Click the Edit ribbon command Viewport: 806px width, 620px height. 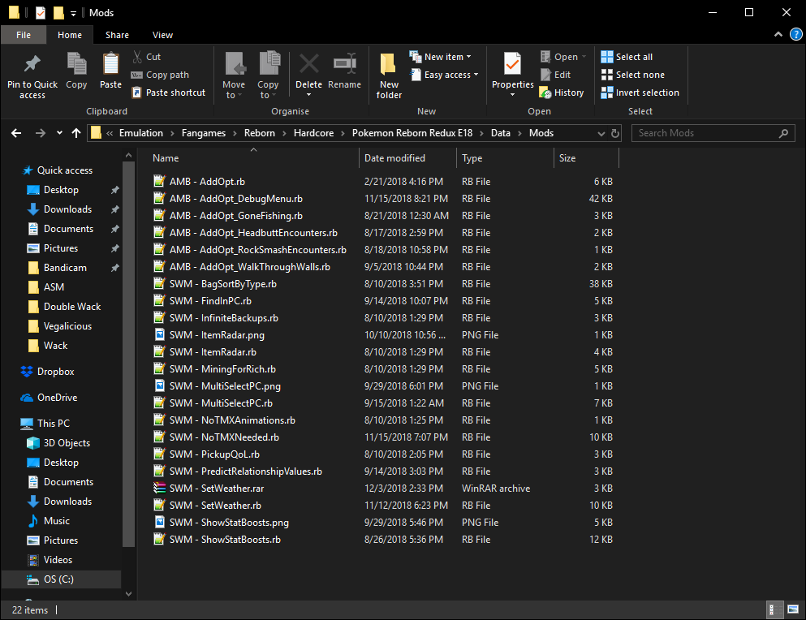[x=556, y=75]
